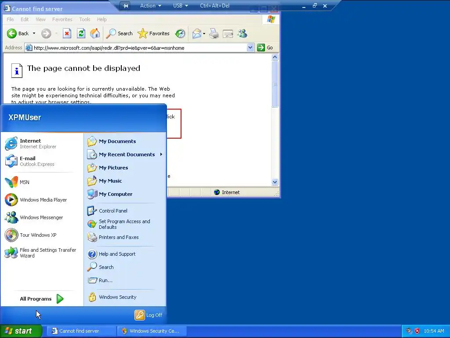Click the Log Off button
The height and width of the screenshot is (338, 450).
tap(149, 315)
